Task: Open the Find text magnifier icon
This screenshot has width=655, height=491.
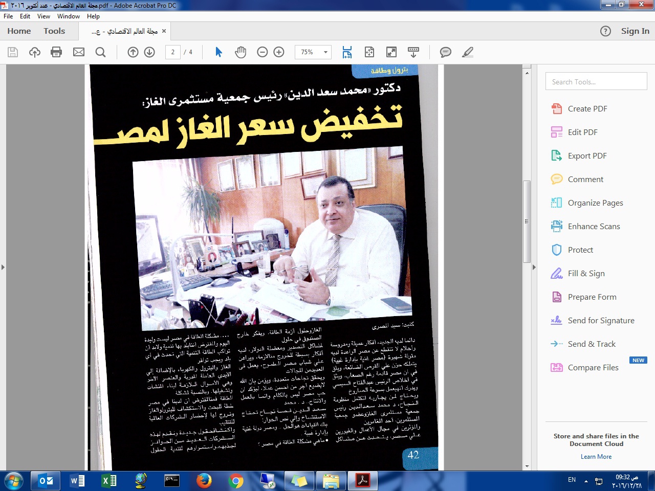Action: click(101, 52)
